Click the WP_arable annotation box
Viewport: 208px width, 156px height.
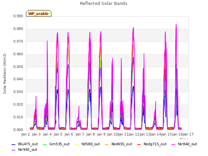39,13
